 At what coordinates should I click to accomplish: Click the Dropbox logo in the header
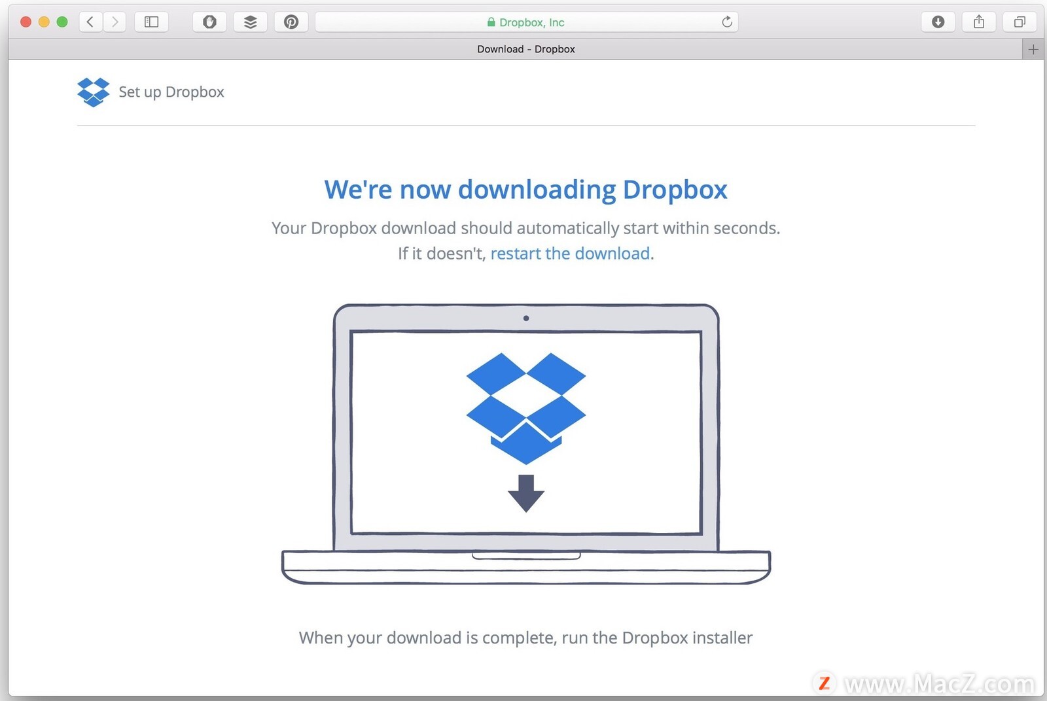93,92
